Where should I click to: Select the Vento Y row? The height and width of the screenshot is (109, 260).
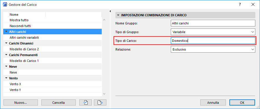(52, 90)
